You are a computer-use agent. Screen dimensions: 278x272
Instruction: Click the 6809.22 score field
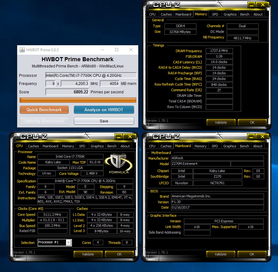click(67, 92)
